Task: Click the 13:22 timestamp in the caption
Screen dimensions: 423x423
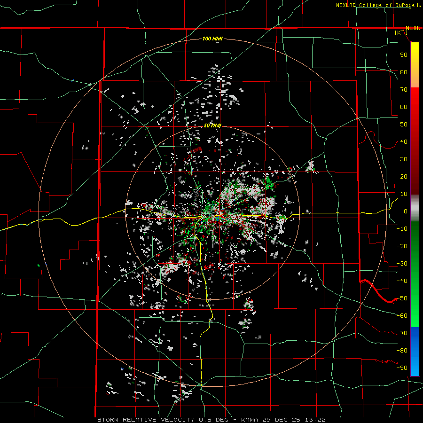Action: pyautogui.click(x=316, y=420)
